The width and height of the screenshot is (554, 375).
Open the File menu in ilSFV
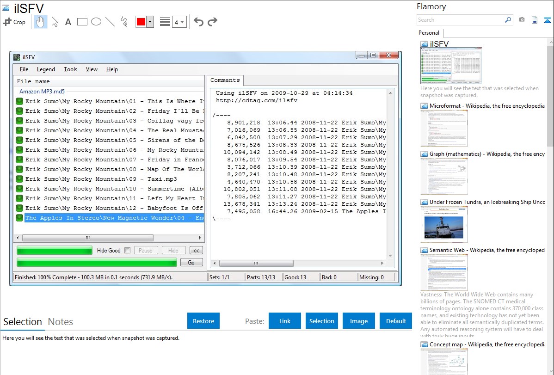[24, 69]
